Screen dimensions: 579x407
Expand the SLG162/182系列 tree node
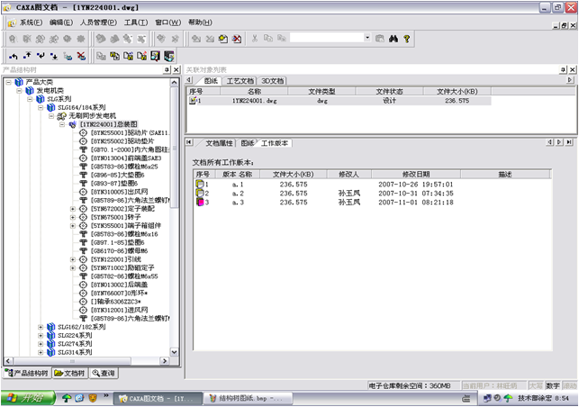tap(41, 327)
